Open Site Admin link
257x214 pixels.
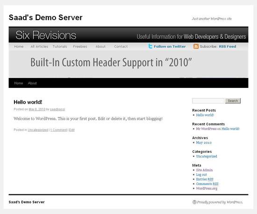pyautogui.click(x=204, y=170)
